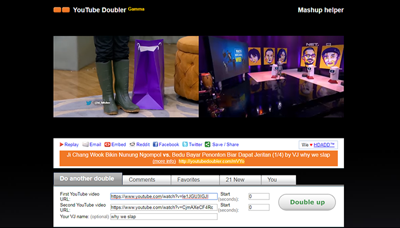Open the 21 New tab

(235, 180)
